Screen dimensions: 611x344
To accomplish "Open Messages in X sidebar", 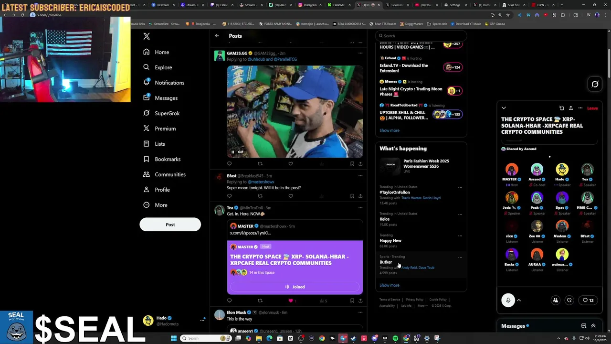I will click(160, 98).
